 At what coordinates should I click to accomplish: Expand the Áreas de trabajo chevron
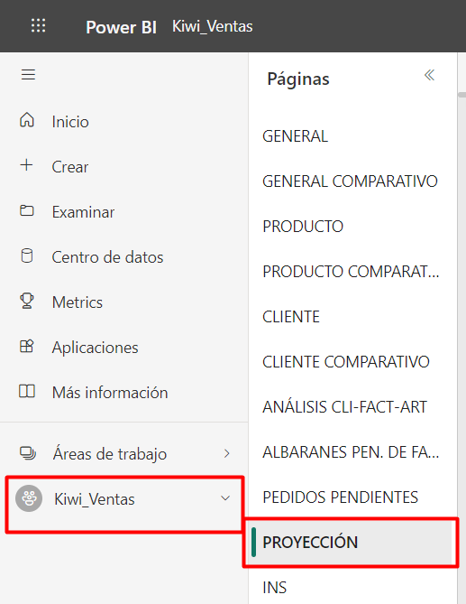227,453
